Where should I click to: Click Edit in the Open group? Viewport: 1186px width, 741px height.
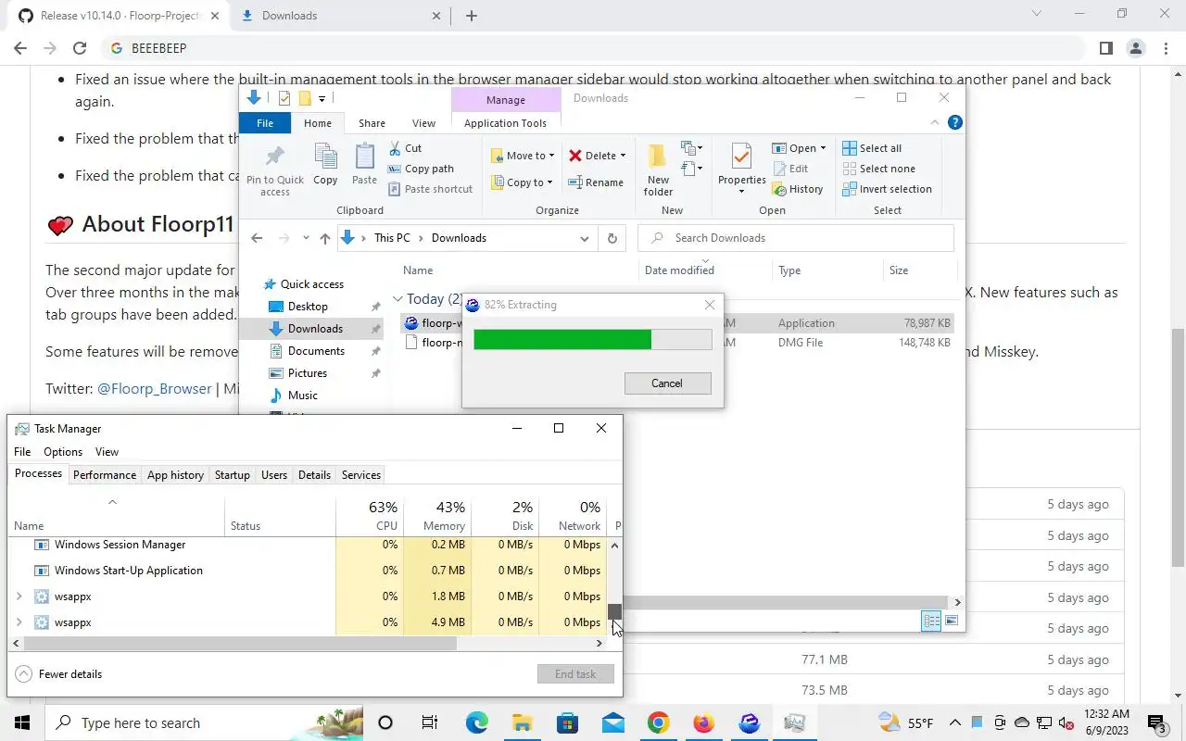(x=790, y=169)
